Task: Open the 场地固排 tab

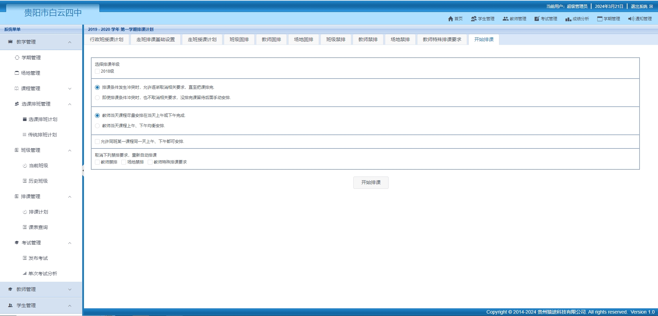Action: 304,40
